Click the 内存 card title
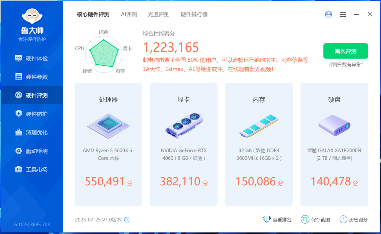 tap(259, 100)
